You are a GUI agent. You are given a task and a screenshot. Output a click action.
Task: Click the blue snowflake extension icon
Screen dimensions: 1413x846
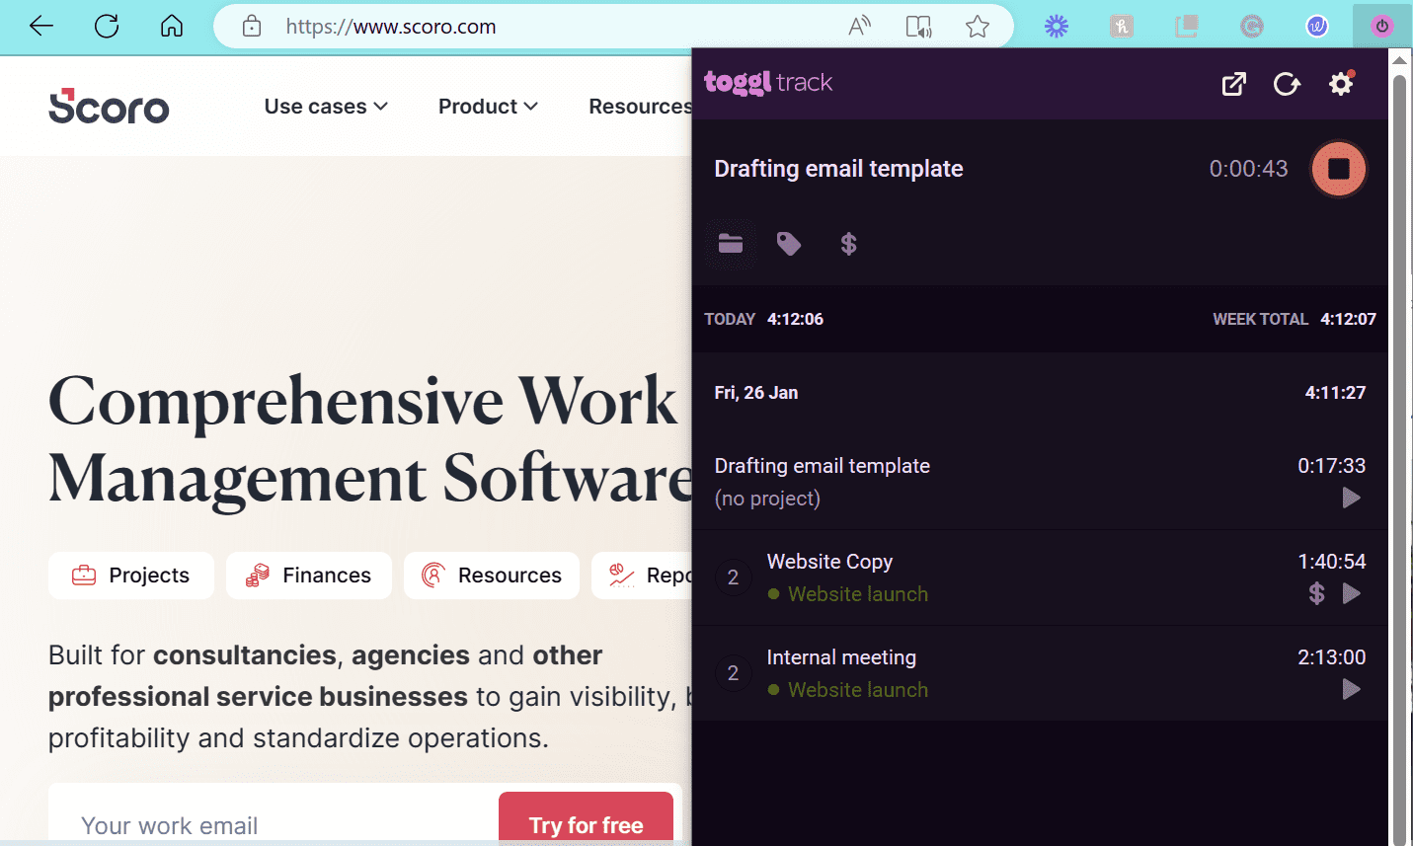pyautogui.click(x=1057, y=27)
